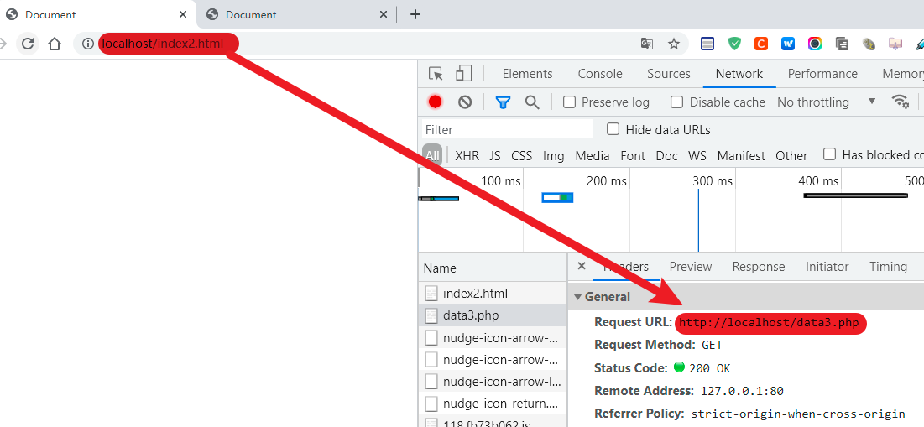Viewport: 924px width, 427px height.
Task: Close the second Document tab
Action: click(384, 15)
